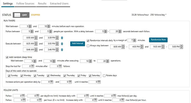Adjust randomize margin minutes spinner showing 7

pyautogui.click(x=132, y=40)
